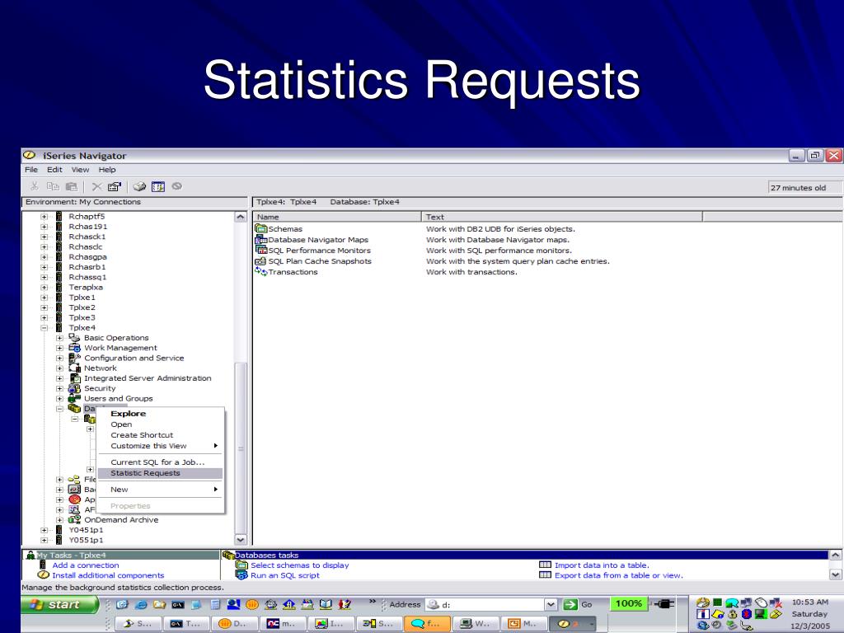Expand the Y0451p1 system node
This screenshot has width=844, height=633.
[45, 530]
